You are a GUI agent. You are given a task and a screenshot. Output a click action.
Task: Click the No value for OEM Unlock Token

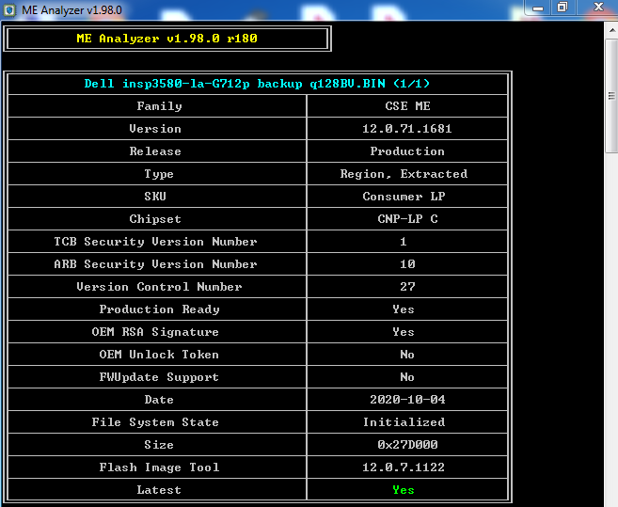click(407, 355)
